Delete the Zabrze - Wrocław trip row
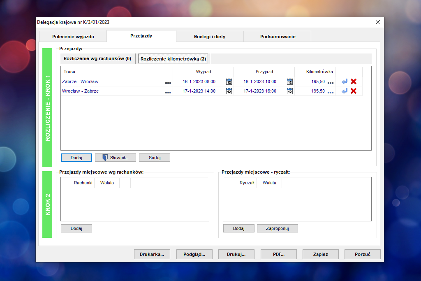The height and width of the screenshot is (281, 421). point(354,81)
